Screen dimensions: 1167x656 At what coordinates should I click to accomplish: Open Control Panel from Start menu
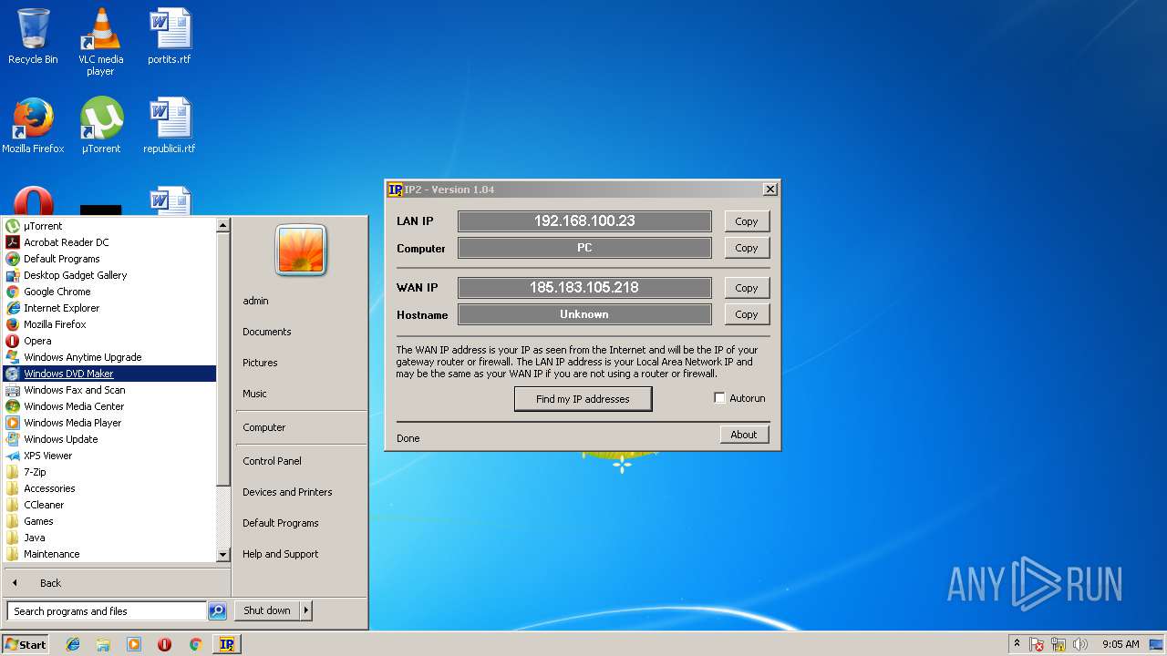click(272, 461)
